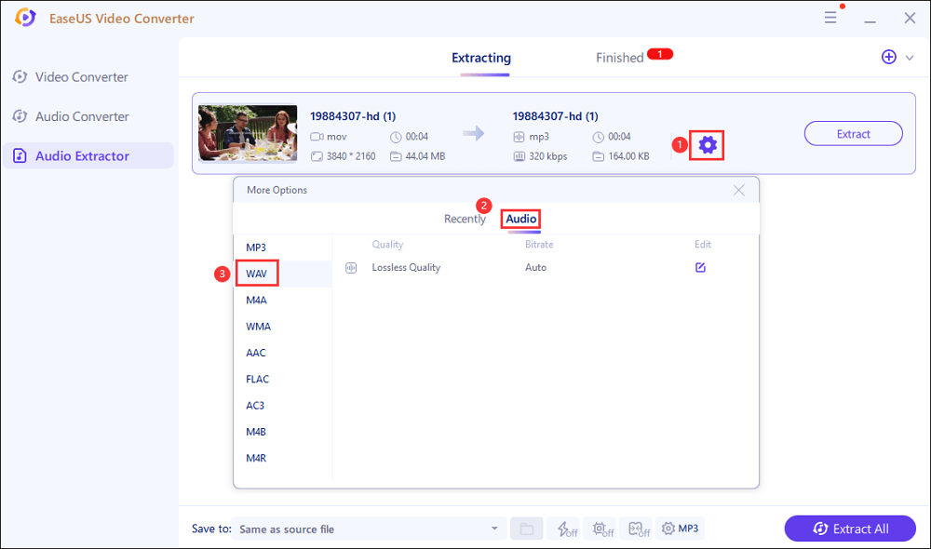Select M4A format in the list
This screenshot has width=931, height=549.
[257, 301]
